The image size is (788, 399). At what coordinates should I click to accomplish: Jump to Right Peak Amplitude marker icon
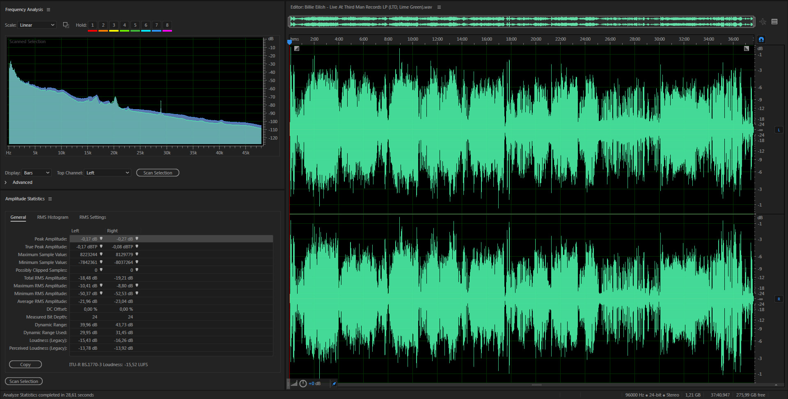point(137,238)
